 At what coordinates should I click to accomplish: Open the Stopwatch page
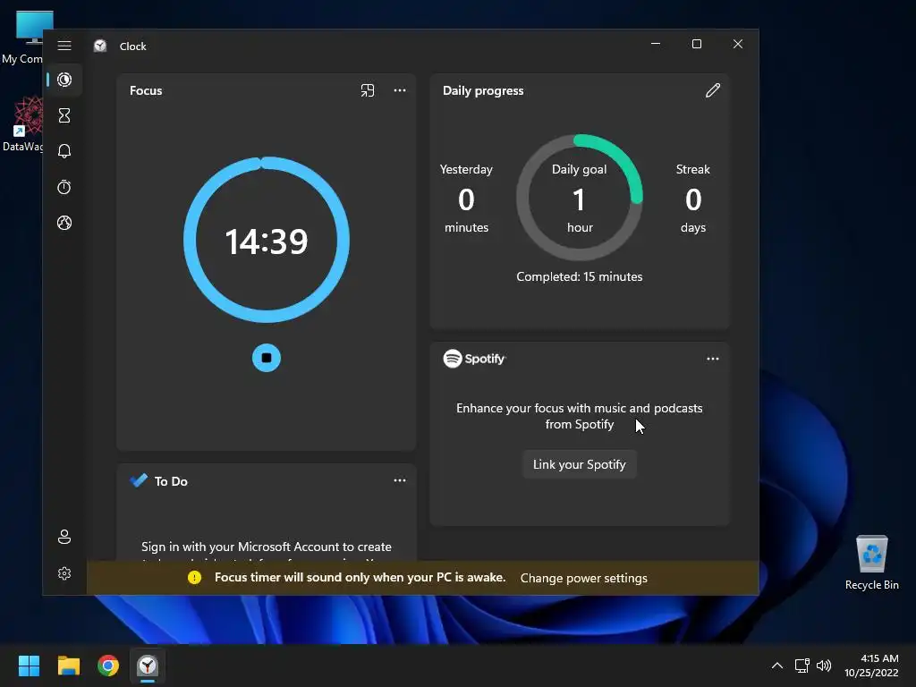[x=64, y=187]
